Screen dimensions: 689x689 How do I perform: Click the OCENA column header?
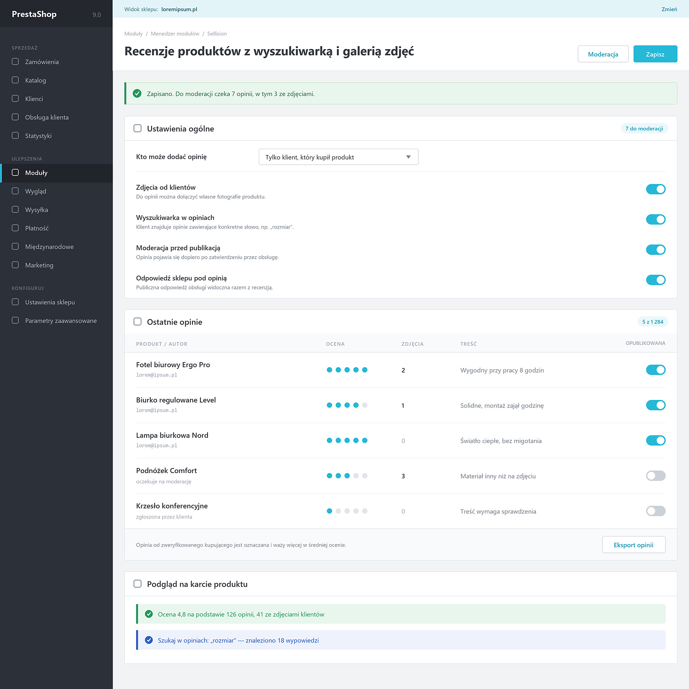[x=335, y=344]
